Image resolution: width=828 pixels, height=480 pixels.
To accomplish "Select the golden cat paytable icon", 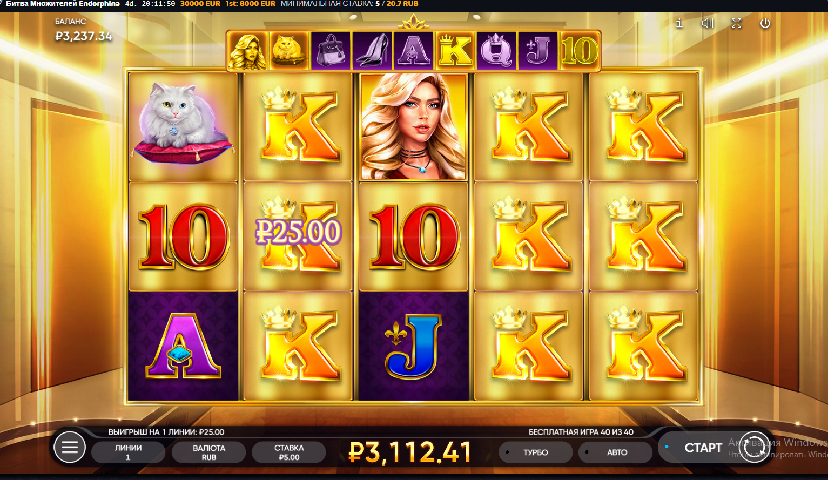I will pos(289,51).
